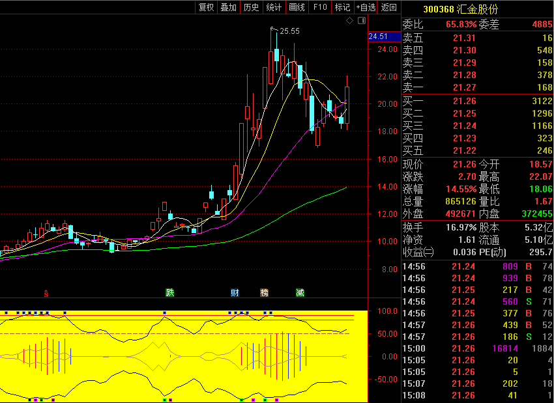The width and height of the screenshot is (554, 403).
Task: Click the 25.55 peak price marker
Action: point(289,31)
